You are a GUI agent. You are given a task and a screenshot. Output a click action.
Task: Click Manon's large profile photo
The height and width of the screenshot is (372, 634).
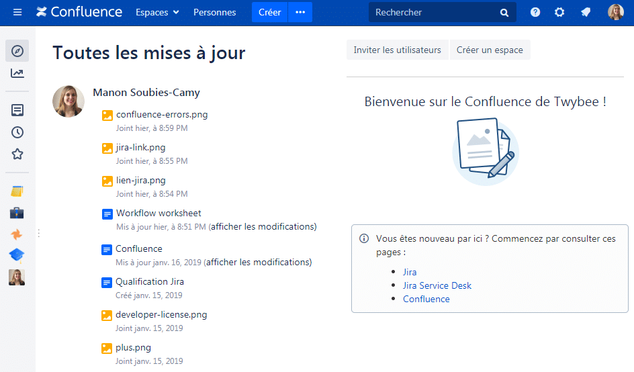point(69,101)
